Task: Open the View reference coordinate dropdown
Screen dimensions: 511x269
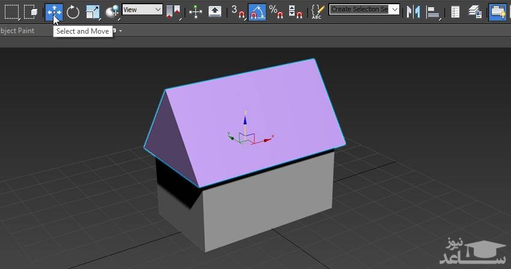Action: [x=142, y=10]
